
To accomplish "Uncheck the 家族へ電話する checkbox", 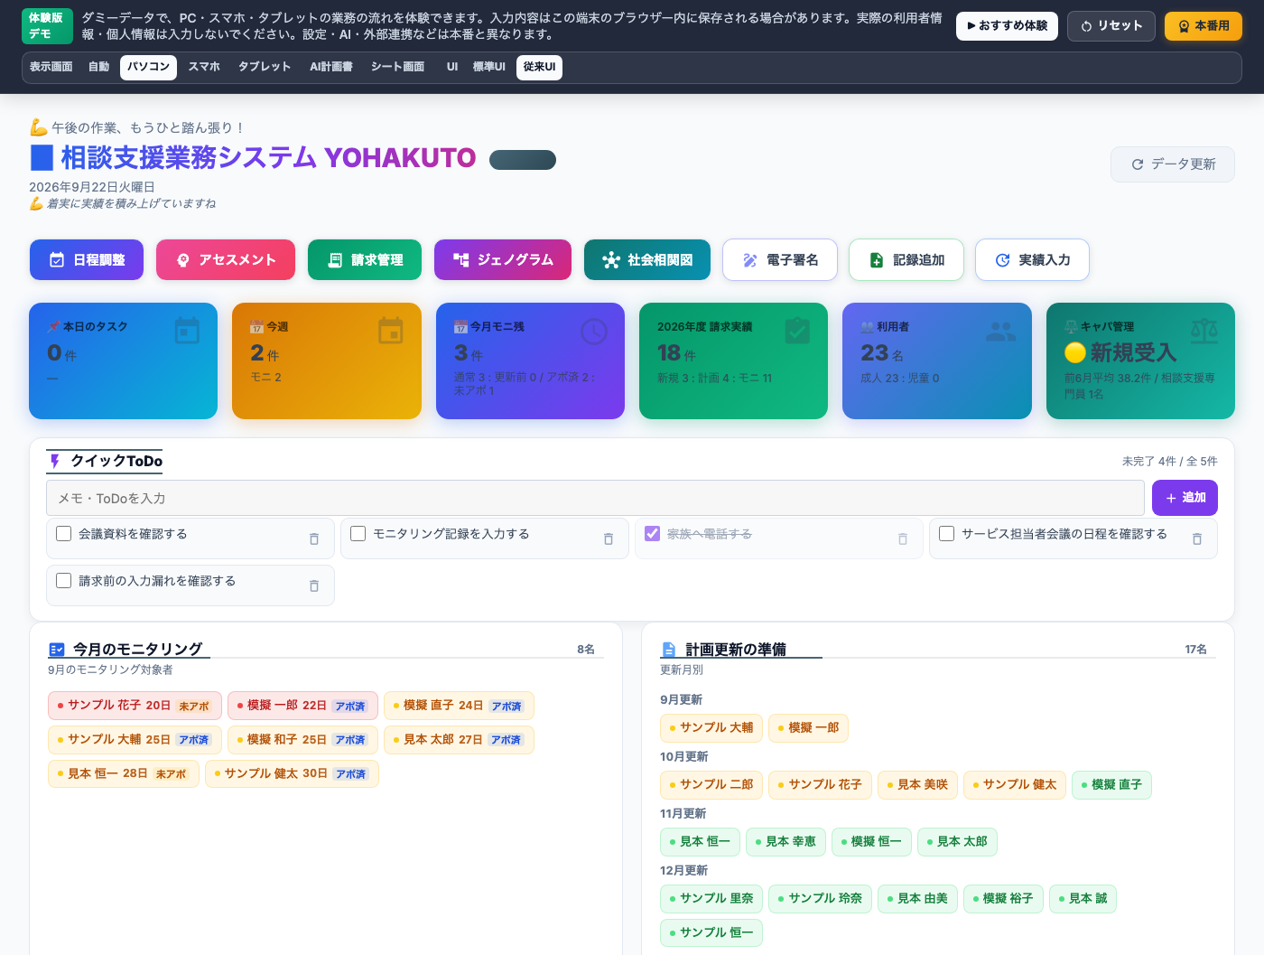I will [x=653, y=534].
